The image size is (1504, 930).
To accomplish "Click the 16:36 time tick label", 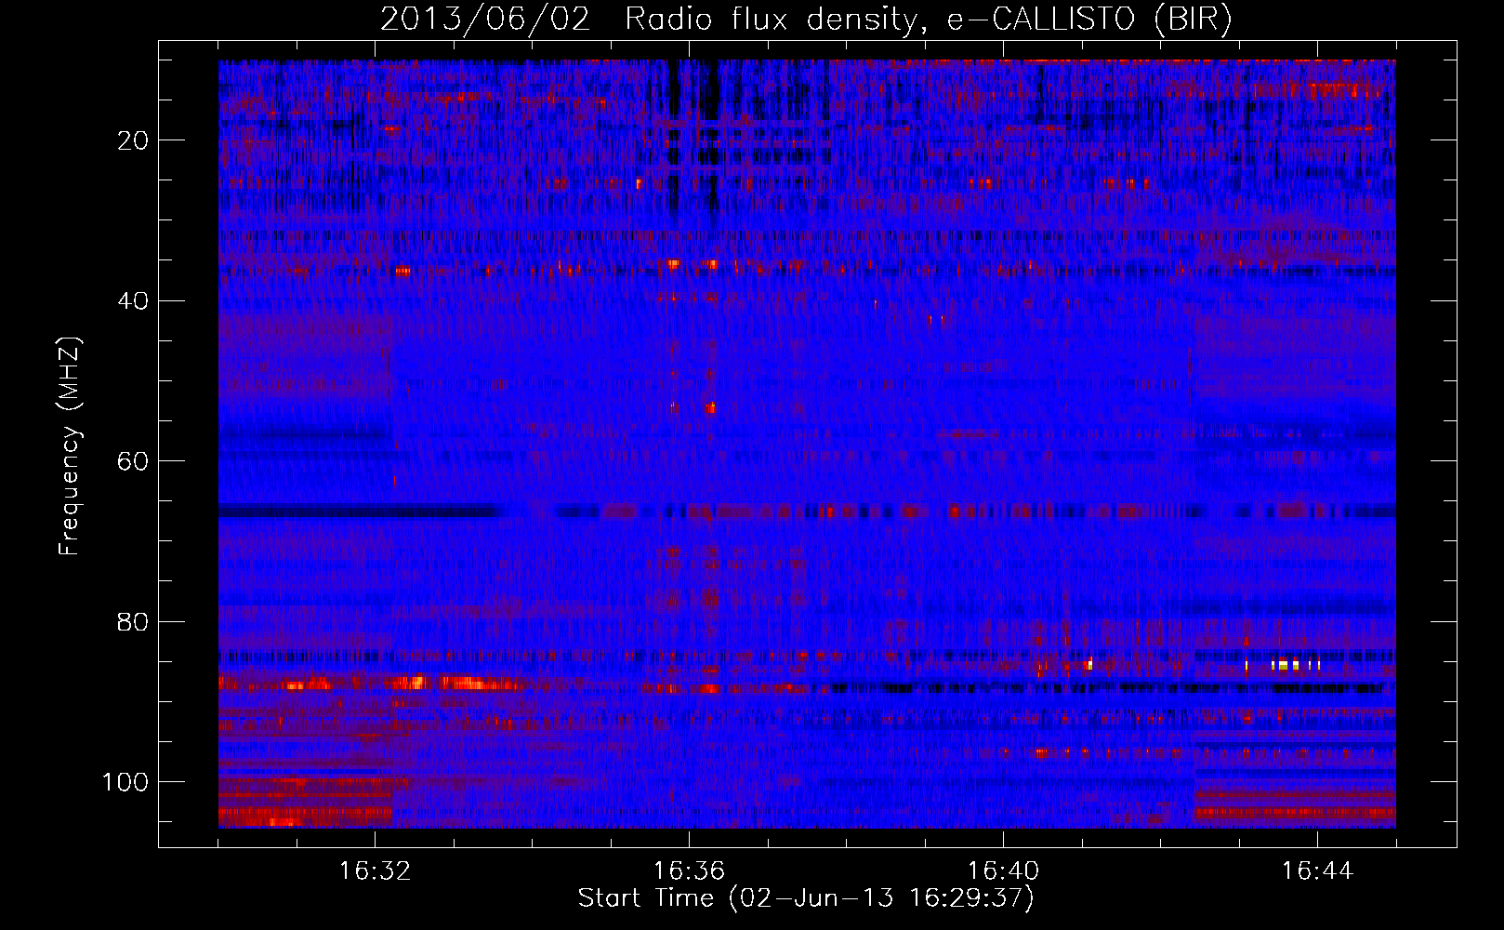I will pyautogui.click(x=689, y=871).
